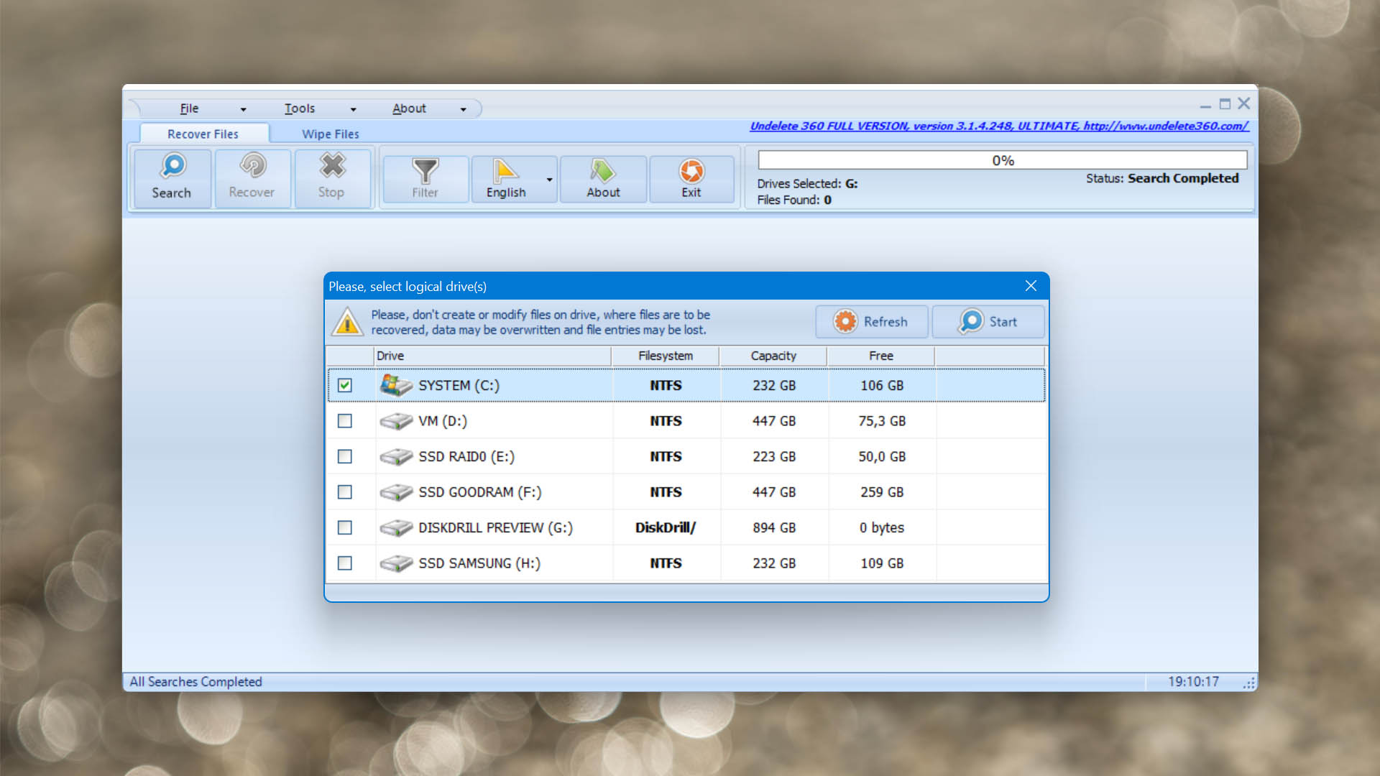Click the Files Found: 0 label
The width and height of the screenshot is (1380, 776).
pos(794,200)
